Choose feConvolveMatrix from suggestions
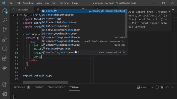This screenshot has width=177, height=99. point(84,49)
